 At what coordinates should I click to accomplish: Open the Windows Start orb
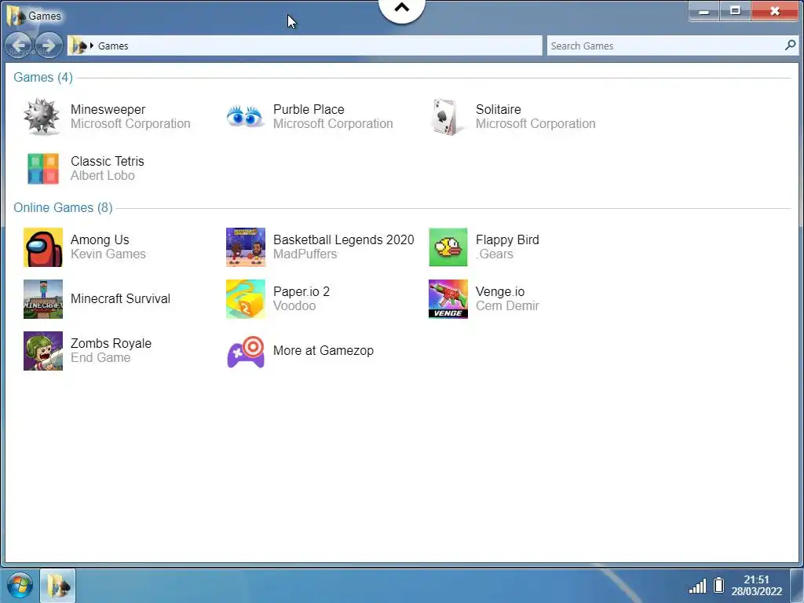click(x=20, y=585)
